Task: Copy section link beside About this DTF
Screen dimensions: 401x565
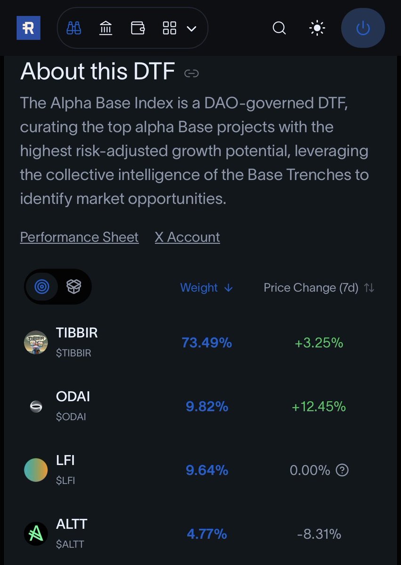Action: point(191,73)
